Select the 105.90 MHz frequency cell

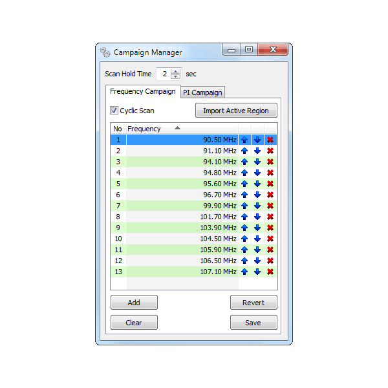tap(182, 250)
